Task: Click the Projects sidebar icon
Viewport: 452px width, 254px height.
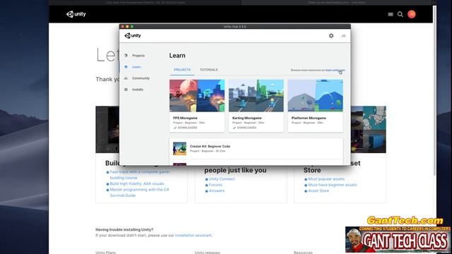Action: [126, 55]
